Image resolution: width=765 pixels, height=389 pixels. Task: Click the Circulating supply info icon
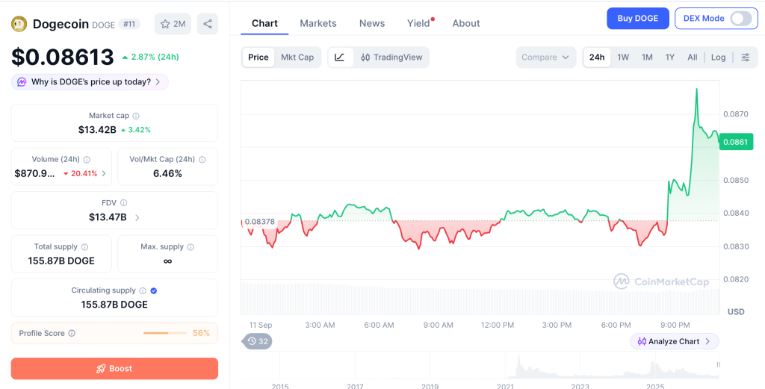[143, 290]
